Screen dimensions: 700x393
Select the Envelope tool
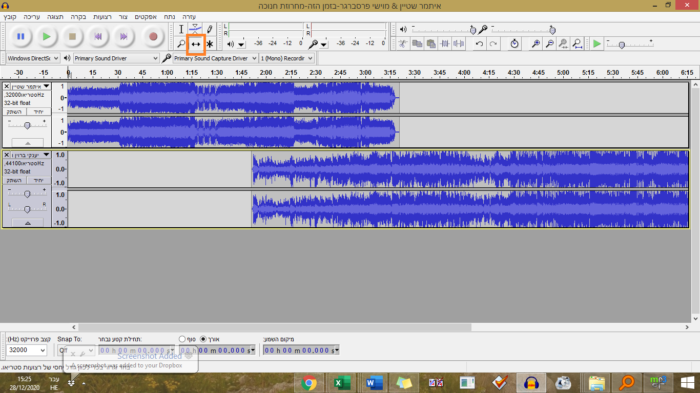(x=195, y=29)
